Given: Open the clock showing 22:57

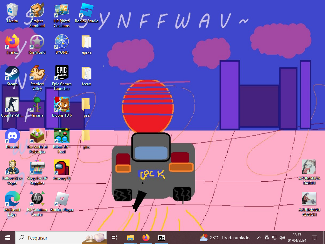Looking at the screenshot, I should pos(297,238).
